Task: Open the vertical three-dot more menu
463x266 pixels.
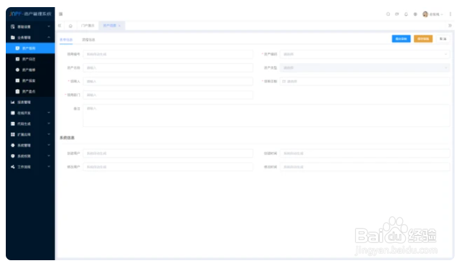Action: click(450, 14)
